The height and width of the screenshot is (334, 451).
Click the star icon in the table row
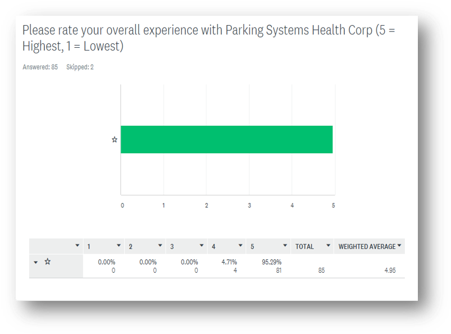point(47,262)
